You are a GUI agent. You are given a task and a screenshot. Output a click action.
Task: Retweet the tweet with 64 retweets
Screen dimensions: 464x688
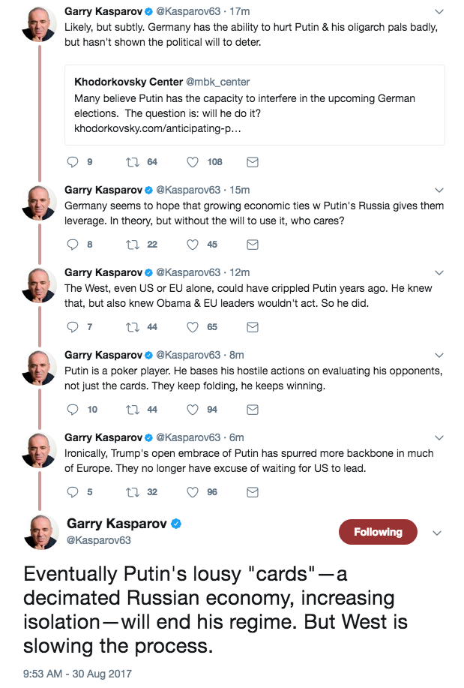133,162
